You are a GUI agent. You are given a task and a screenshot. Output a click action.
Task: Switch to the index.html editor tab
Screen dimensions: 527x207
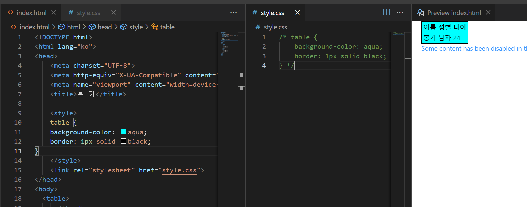click(x=32, y=13)
